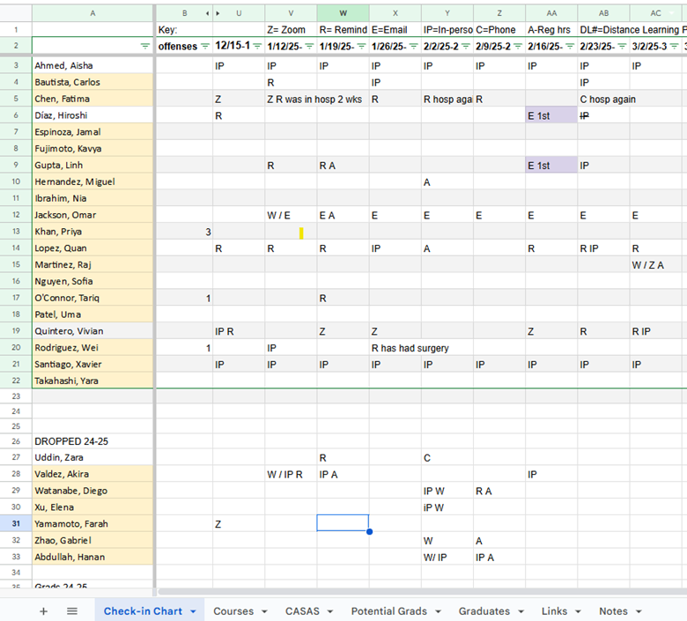Add a new sheet with plus icon

pos(43,611)
